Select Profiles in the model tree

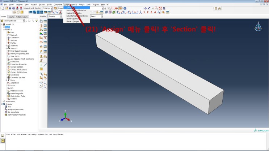[13, 43]
